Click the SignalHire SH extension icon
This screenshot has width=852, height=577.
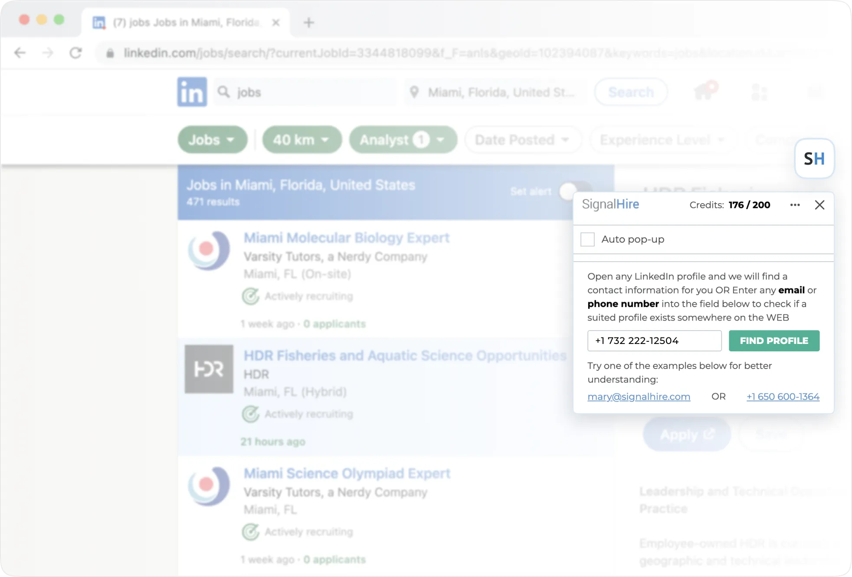814,159
